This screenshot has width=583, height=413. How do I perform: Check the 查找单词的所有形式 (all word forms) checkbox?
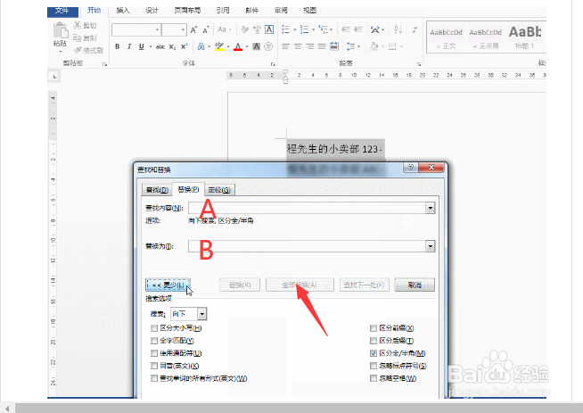coord(154,378)
